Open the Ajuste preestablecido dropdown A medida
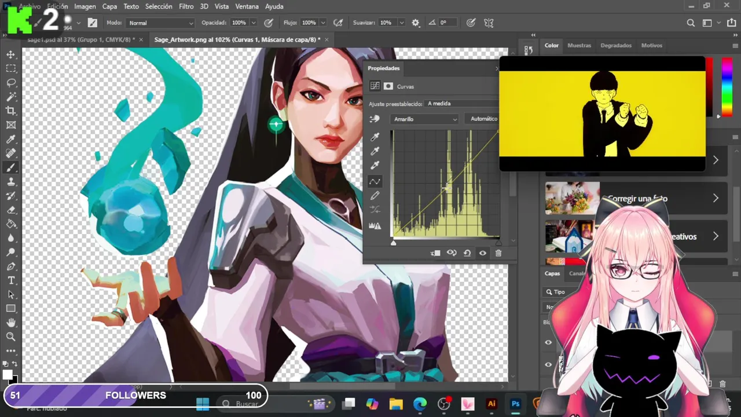 tap(461, 104)
